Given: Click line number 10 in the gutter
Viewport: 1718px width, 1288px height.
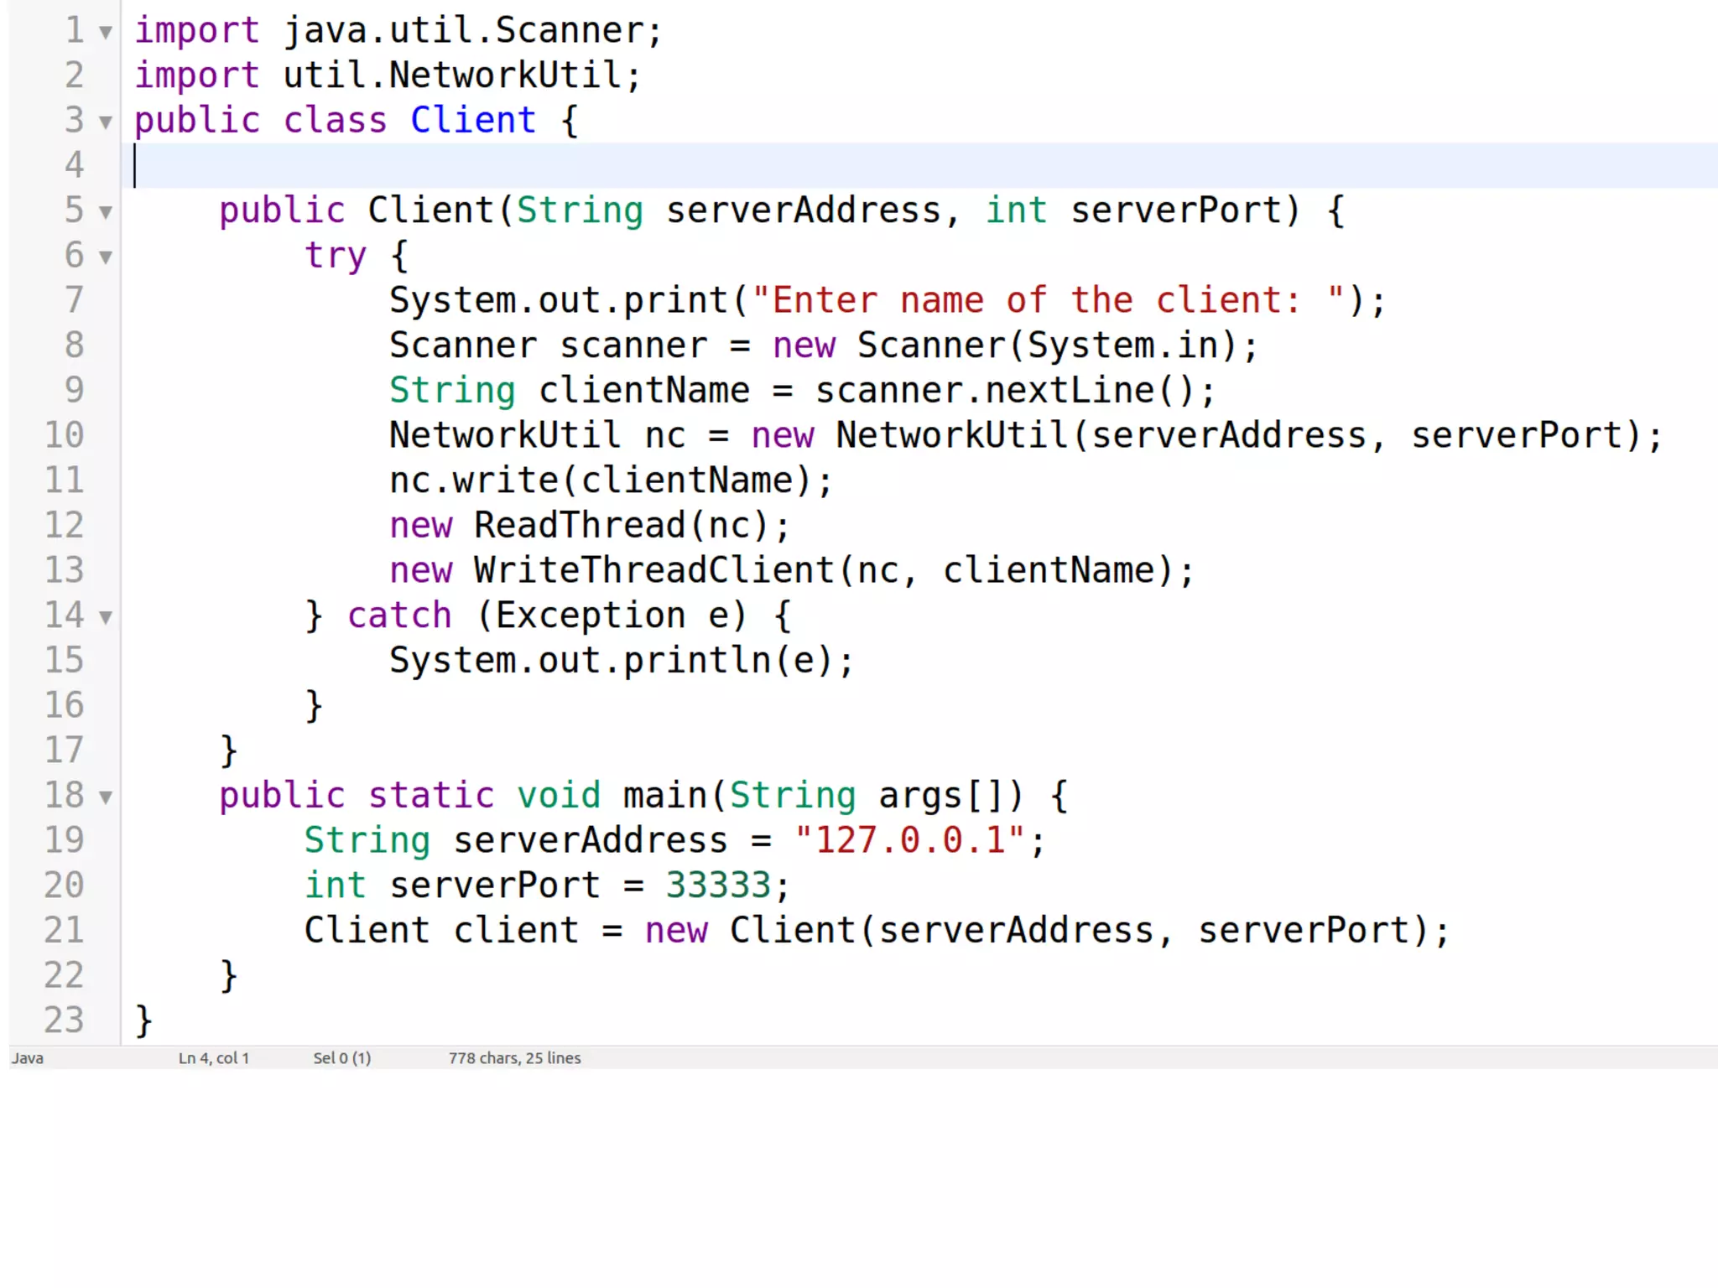Looking at the screenshot, I should pyautogui.click(x=64, y=435).
